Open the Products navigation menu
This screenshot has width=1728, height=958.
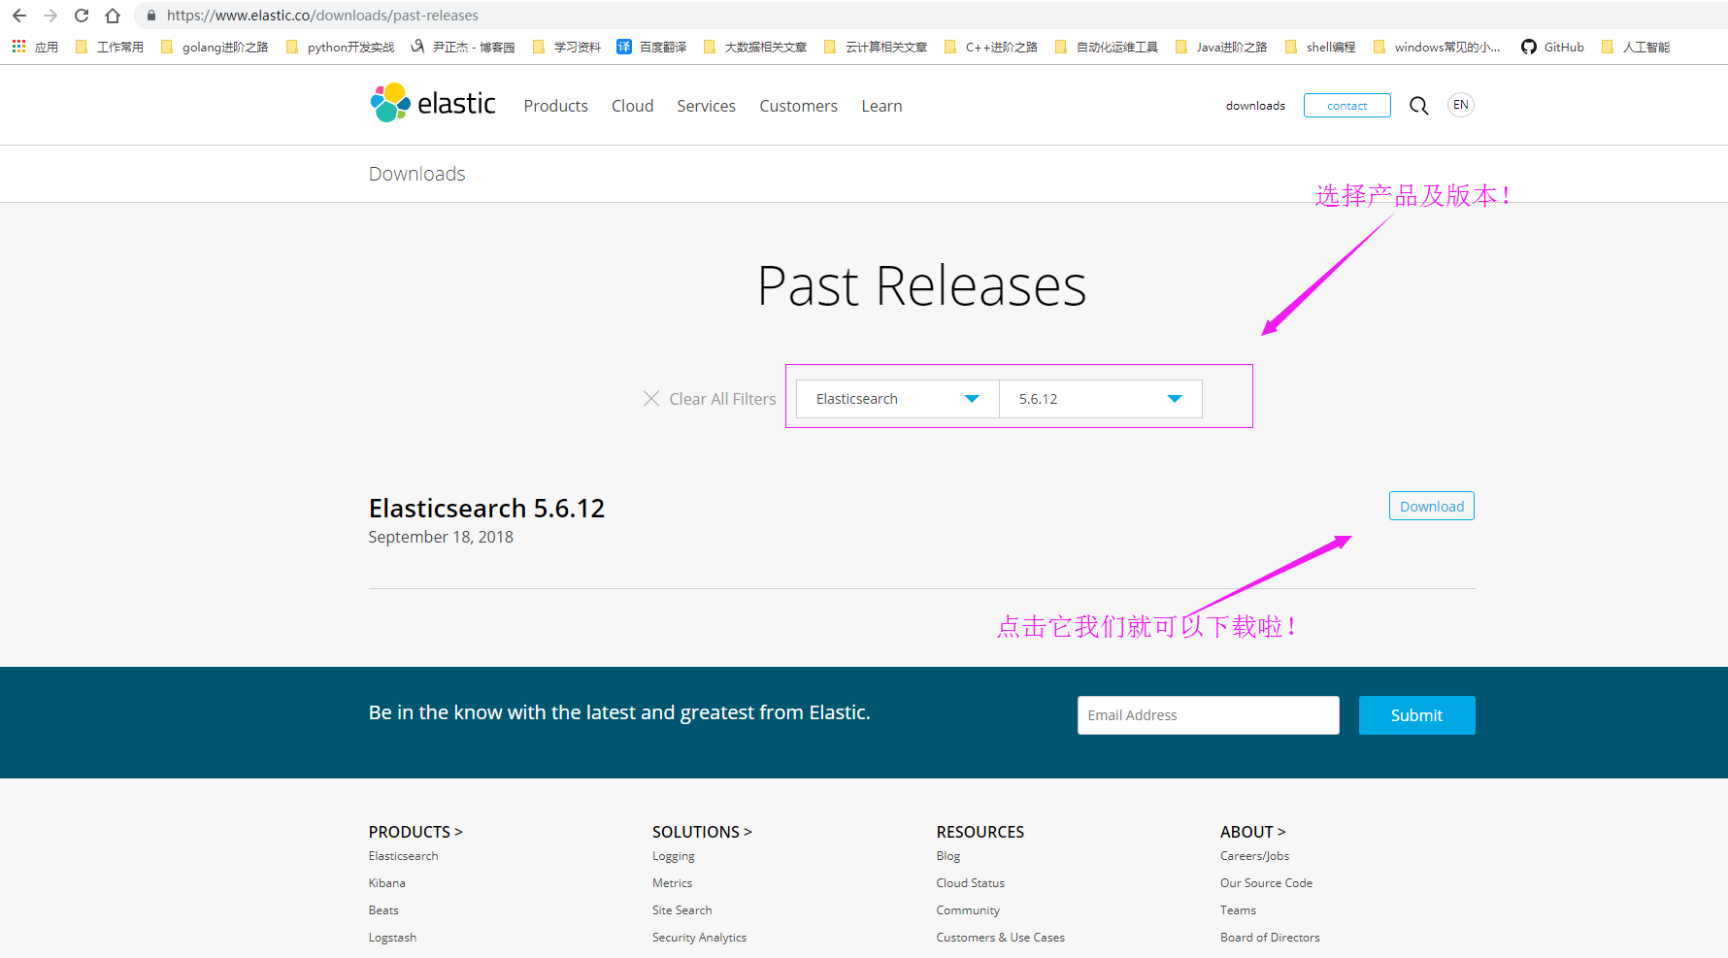pos(556,106)
